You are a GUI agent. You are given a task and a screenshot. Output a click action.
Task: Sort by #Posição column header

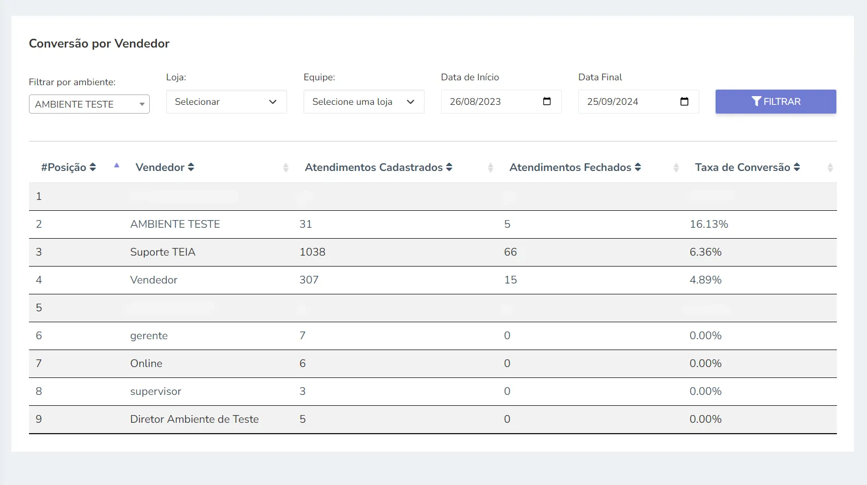68,167
